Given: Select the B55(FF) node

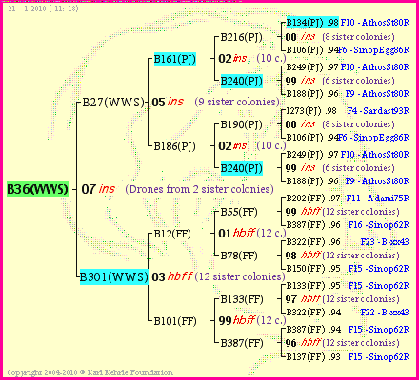Looking at the screenshot, I should click(x=239, y=212).
